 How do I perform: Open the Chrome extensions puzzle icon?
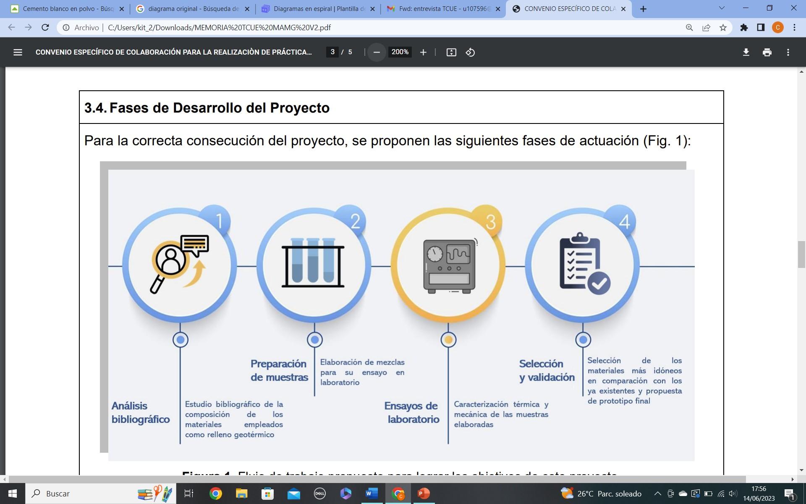point(744,28)
